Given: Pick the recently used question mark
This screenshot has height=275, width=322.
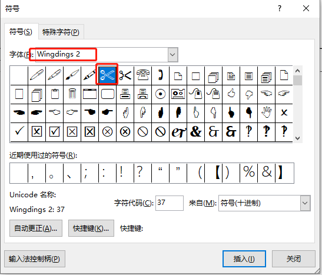Looking at the screenshot, I should coord(142,173).
